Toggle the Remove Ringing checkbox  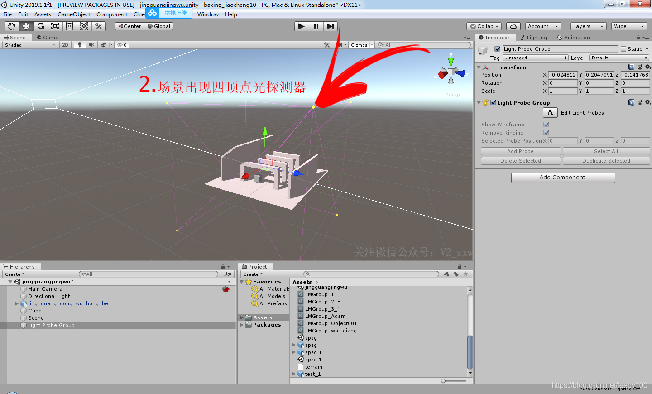pos(546,133)
